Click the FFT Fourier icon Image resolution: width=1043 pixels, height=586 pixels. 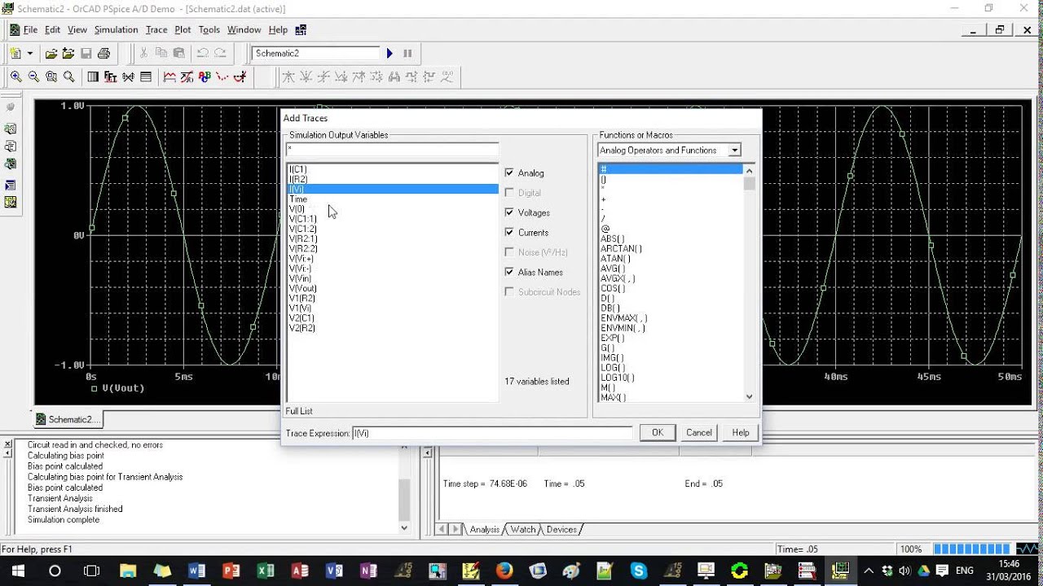110,77
